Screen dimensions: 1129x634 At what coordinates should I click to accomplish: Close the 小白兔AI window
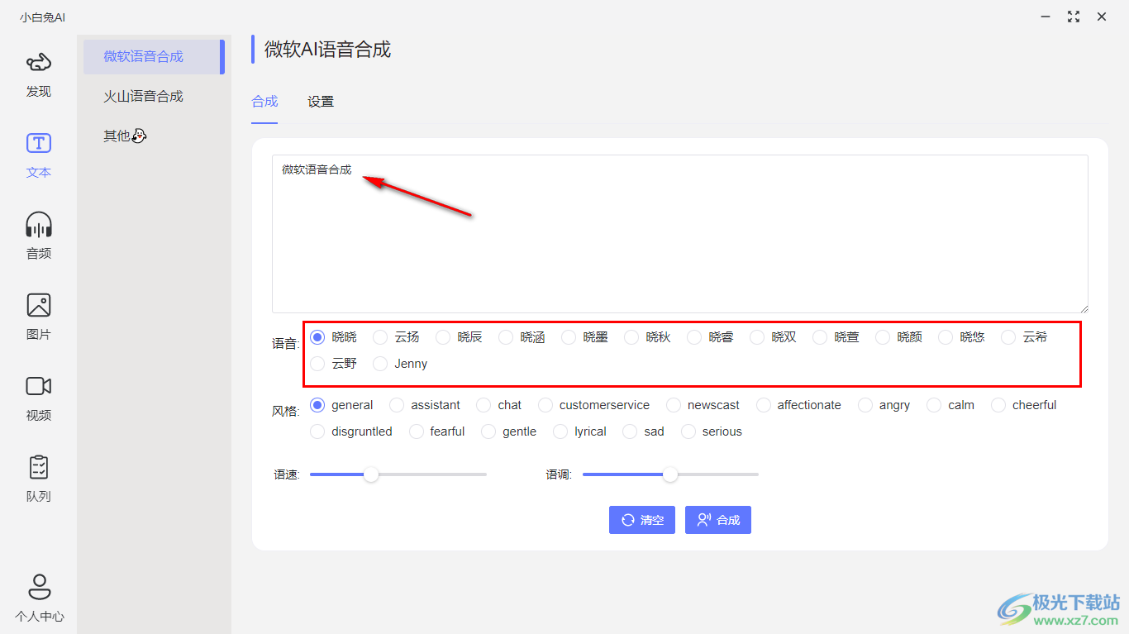[x=1102, y=17]
